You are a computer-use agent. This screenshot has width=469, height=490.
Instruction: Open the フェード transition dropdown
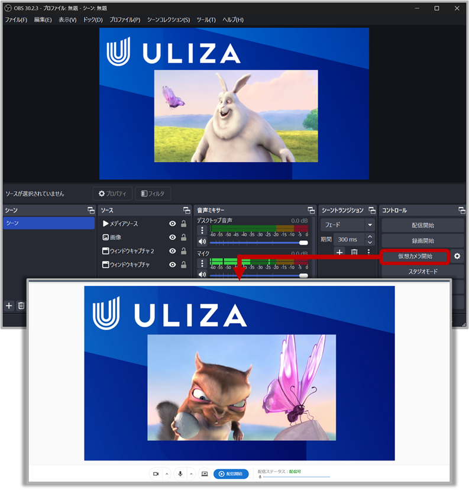click(x=348, y=225)
